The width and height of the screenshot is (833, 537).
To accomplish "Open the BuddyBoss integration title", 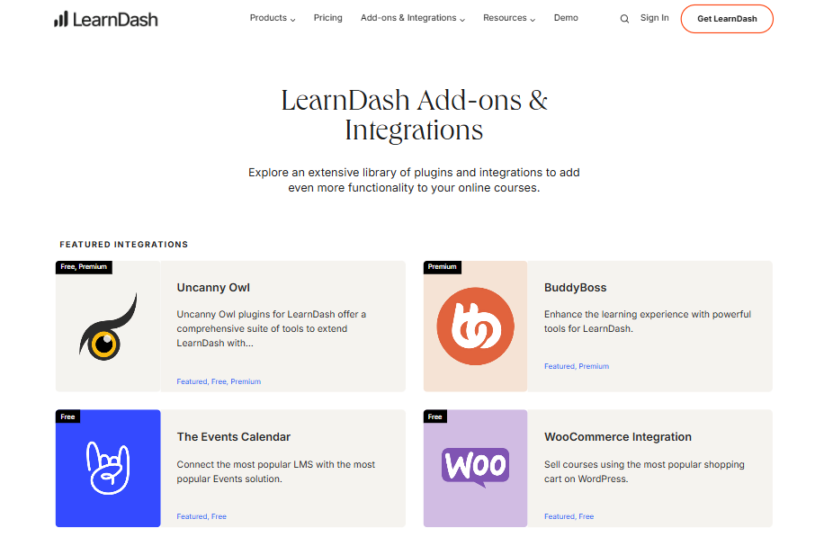I will [578, 287].
